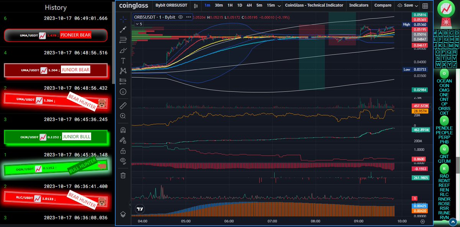Select QTUM in the coin list

tap(444, 161)
